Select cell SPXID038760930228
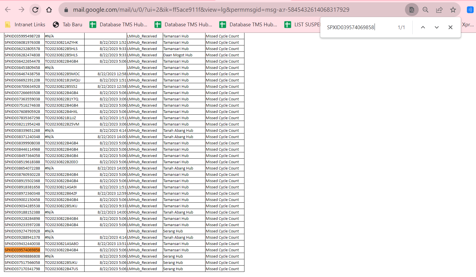 [x=24, y=174]
